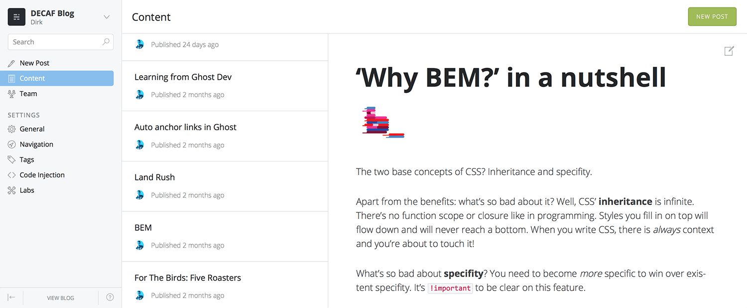The height and width of the screenshot is (308, 747).
Task: Click the Labs tools icon
Action: 11,190
